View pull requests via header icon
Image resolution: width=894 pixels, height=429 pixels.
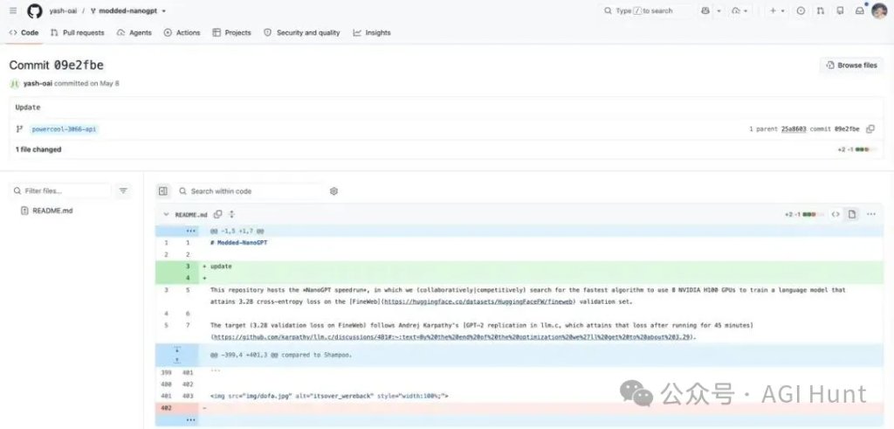(x=821, y=10)
